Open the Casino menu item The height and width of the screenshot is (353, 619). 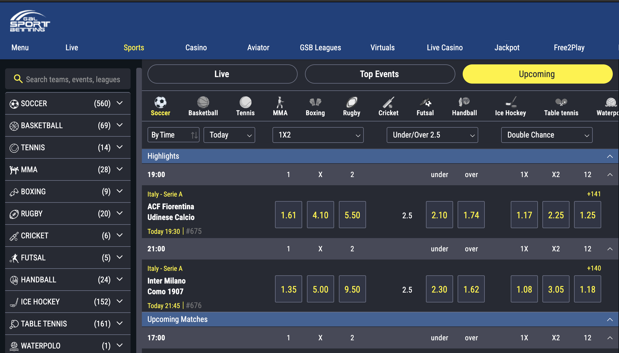[x=196, y=47]
